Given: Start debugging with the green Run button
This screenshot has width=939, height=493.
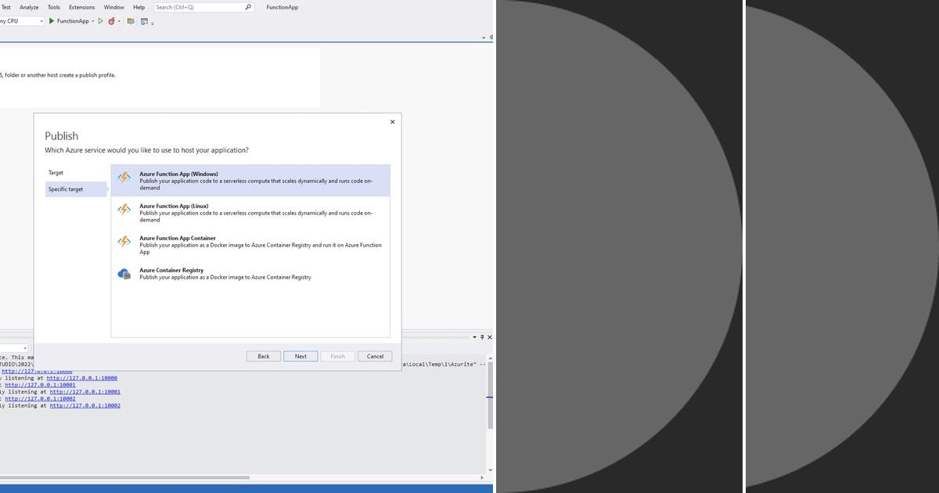Looking at the screenshot, I should [51, 21].
